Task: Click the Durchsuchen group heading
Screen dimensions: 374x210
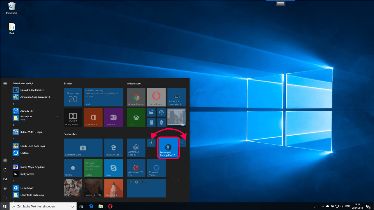Action: click(70, 134)
